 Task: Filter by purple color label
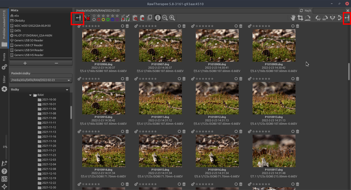pos(117,20)
